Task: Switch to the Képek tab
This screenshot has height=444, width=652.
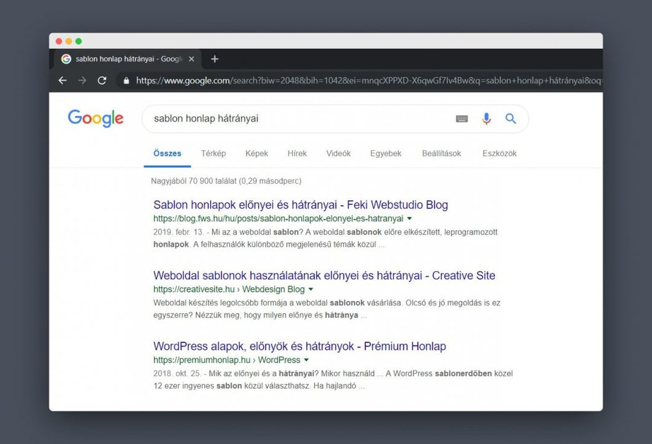Action: 257,153
